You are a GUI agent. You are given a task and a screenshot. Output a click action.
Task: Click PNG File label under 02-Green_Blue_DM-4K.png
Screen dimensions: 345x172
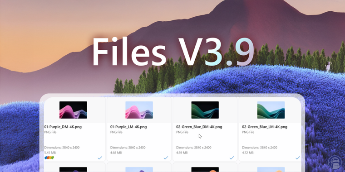182,132
